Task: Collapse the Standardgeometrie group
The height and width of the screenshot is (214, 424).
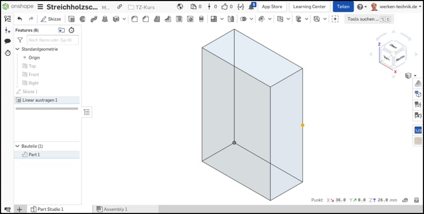Action: (17, 49)
